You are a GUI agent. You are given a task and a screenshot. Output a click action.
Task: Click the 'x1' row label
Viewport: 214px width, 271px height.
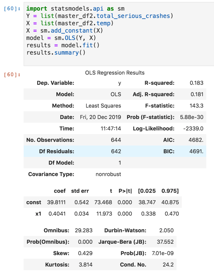click(38, 214)
